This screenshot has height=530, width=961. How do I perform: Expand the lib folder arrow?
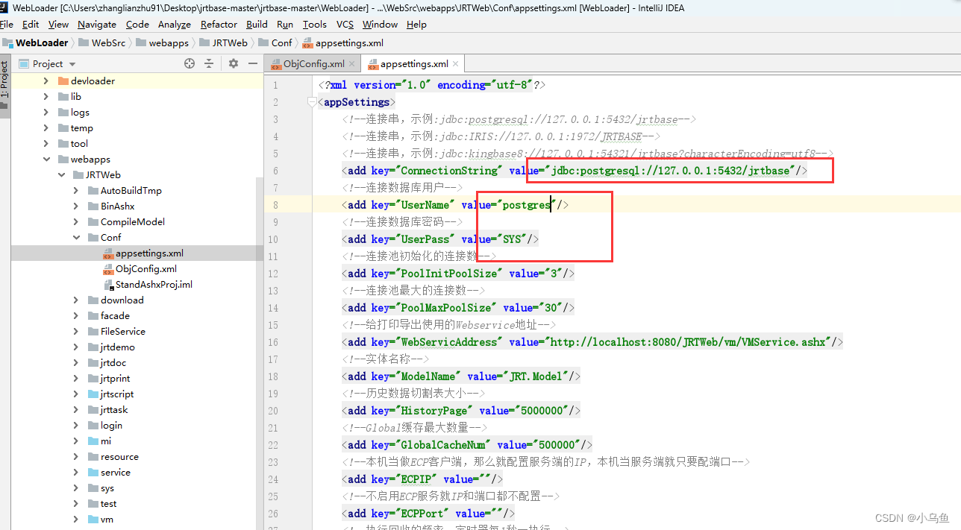pos(46,96)
